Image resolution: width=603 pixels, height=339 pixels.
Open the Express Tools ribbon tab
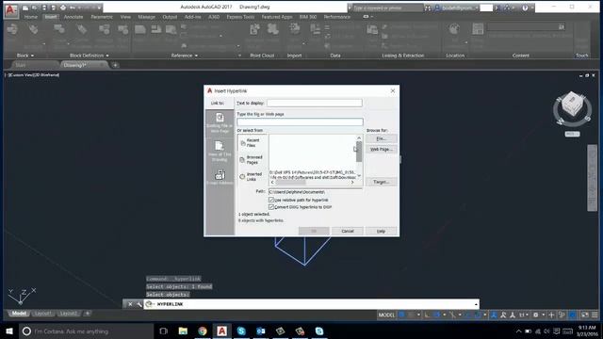point(240,17)
